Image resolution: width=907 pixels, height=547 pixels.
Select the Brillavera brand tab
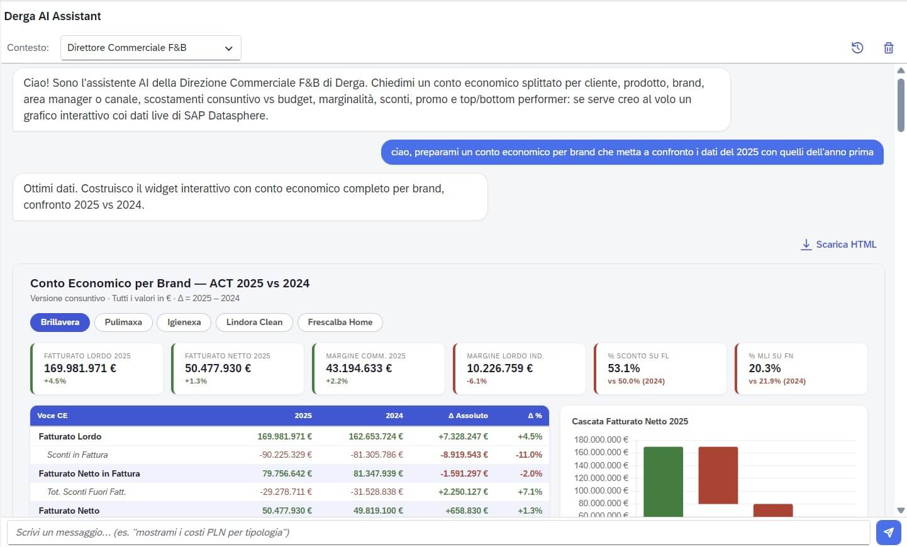(60, 323)
